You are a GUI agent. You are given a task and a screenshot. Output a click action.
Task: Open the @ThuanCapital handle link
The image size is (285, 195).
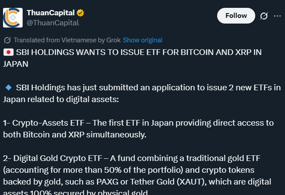53,23
